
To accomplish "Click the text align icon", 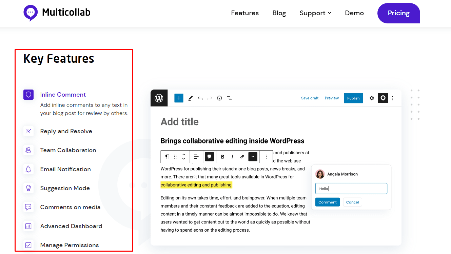I will click(196, 157).
